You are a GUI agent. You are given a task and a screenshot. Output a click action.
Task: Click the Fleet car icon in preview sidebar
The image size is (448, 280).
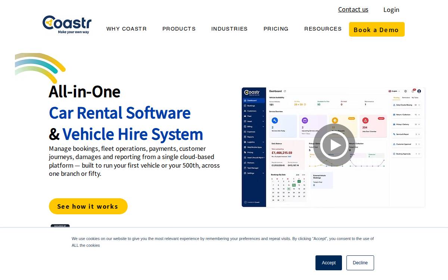[245, 116]
